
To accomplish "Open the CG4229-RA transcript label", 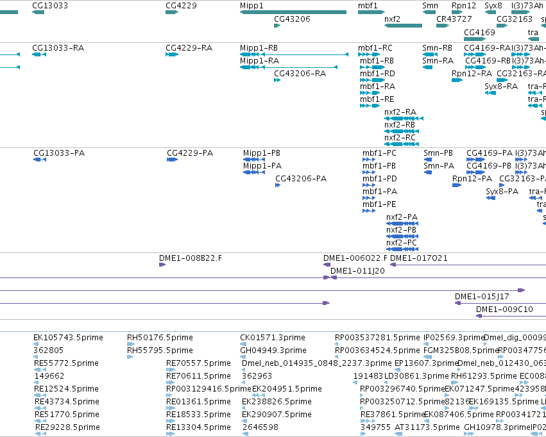I will (189, 47).
